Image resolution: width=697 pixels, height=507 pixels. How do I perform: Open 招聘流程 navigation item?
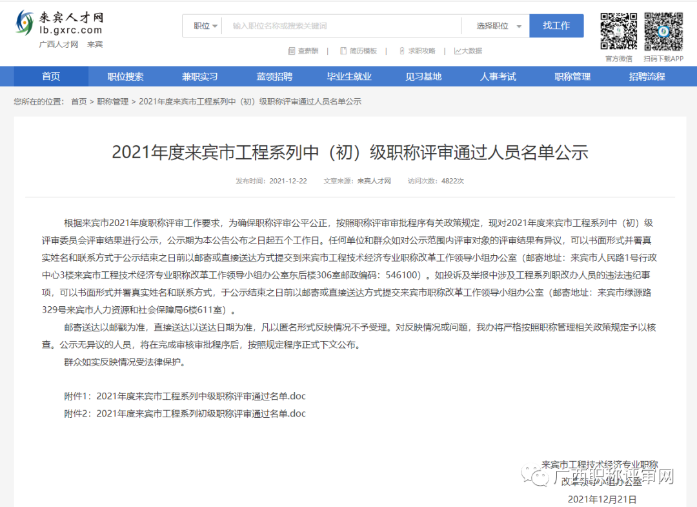coord(647,76)
